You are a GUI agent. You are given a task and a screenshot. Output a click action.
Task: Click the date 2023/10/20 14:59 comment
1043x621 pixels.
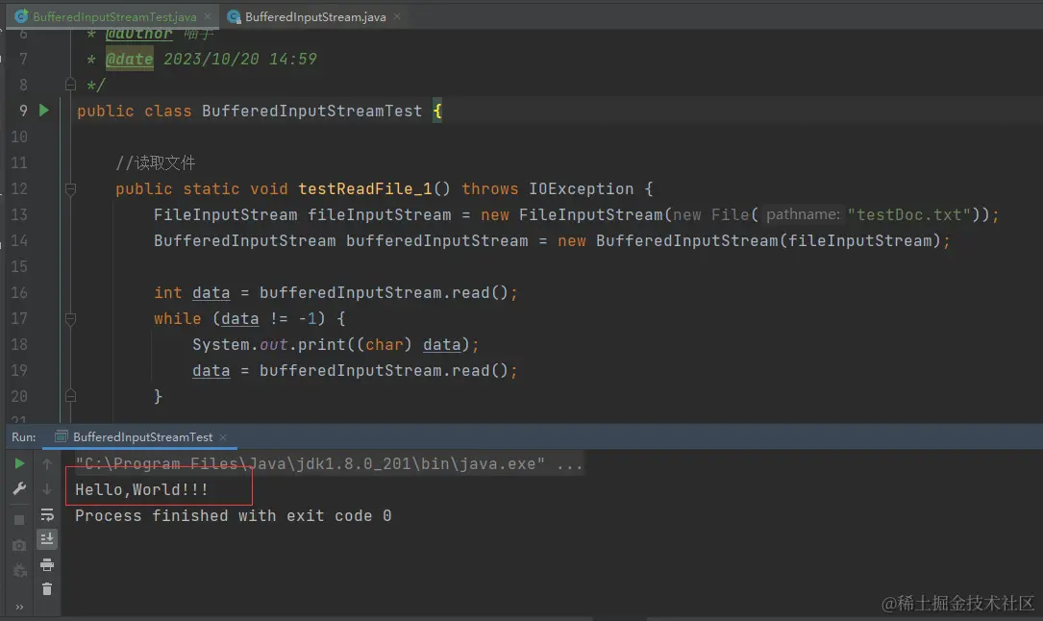point(240,60)
